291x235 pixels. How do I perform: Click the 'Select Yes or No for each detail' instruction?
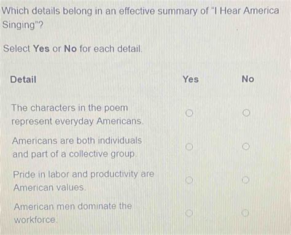[x=72, y=48]
